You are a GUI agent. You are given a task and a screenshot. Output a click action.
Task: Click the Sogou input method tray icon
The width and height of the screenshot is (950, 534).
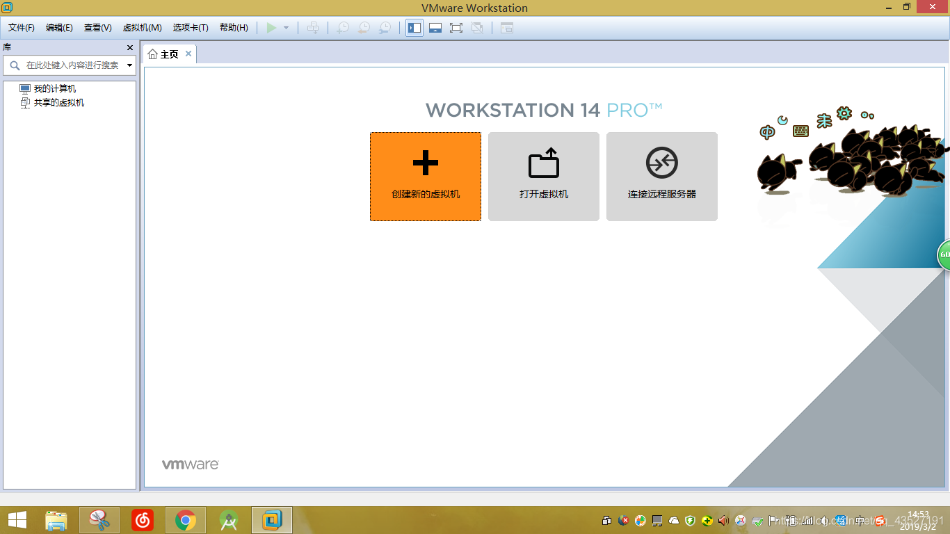coord(880,520)
